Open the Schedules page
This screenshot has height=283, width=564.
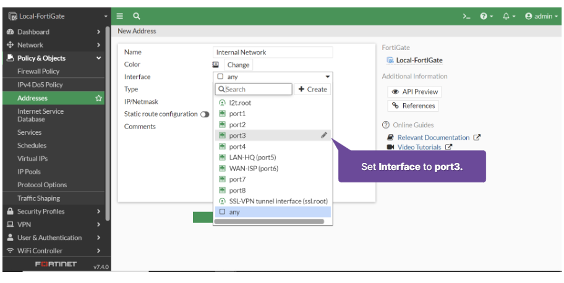(32, 145)
